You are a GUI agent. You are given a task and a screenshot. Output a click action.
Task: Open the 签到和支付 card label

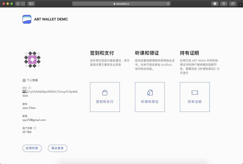tap(105, 102)
